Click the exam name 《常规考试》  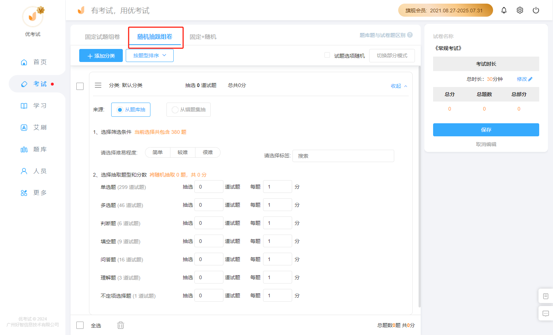(x=448, y=48)
